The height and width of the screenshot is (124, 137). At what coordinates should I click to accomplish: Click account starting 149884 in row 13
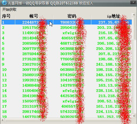(34, 85)
